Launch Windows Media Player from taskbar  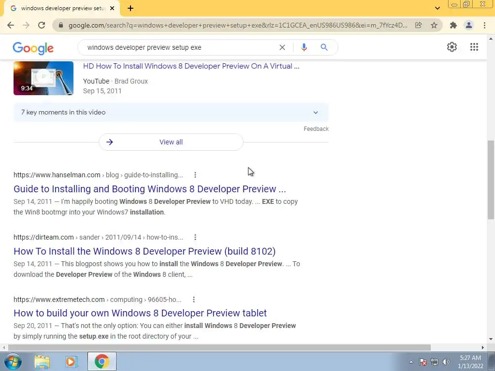tap(72, 361)
